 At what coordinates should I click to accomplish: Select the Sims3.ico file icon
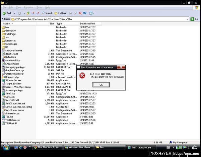point(3,93)
